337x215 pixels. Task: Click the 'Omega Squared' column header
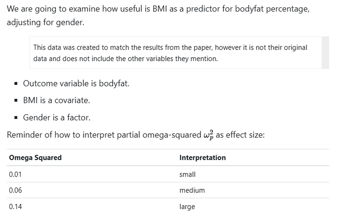click(35, 158)
